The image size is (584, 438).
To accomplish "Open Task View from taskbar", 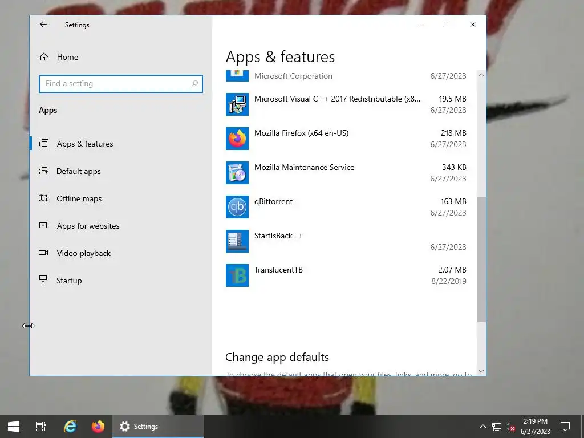I will [41, 427].
